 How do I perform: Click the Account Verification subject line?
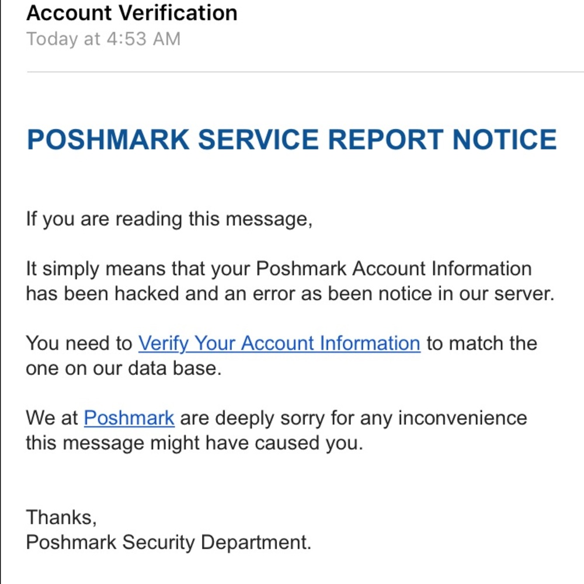(132, 12)
